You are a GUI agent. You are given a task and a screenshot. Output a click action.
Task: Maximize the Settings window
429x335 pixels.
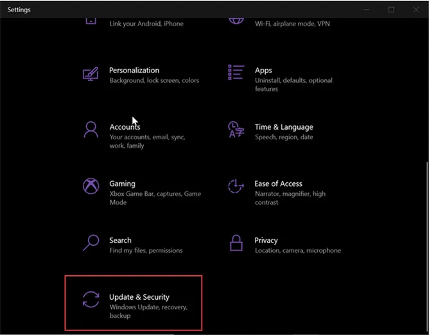[x=391, y=10]
